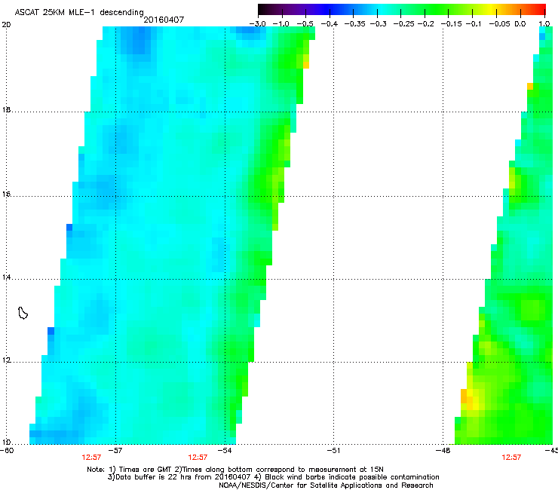The width and height of the screenshot is (558, 490).
Task: Click the longitude -60 axis label
Action: [x=6, y=451]
